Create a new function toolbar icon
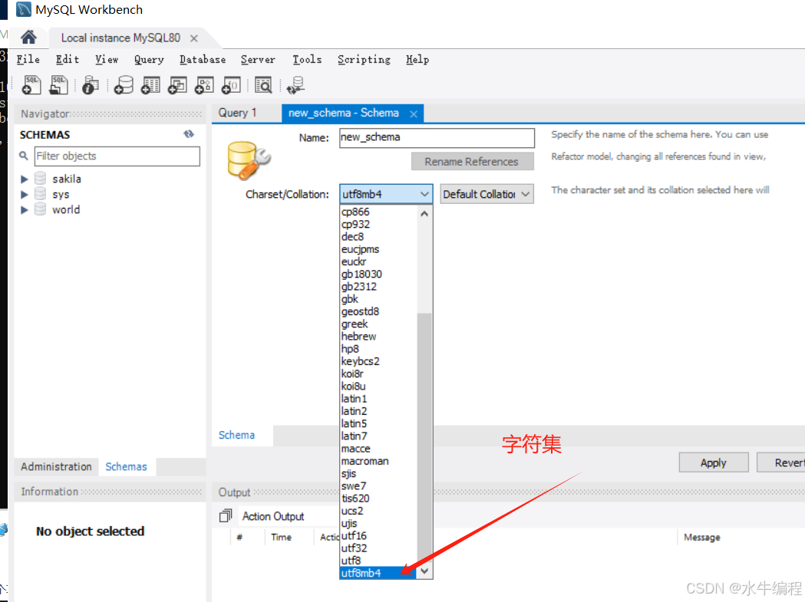 tap(231, 84)
